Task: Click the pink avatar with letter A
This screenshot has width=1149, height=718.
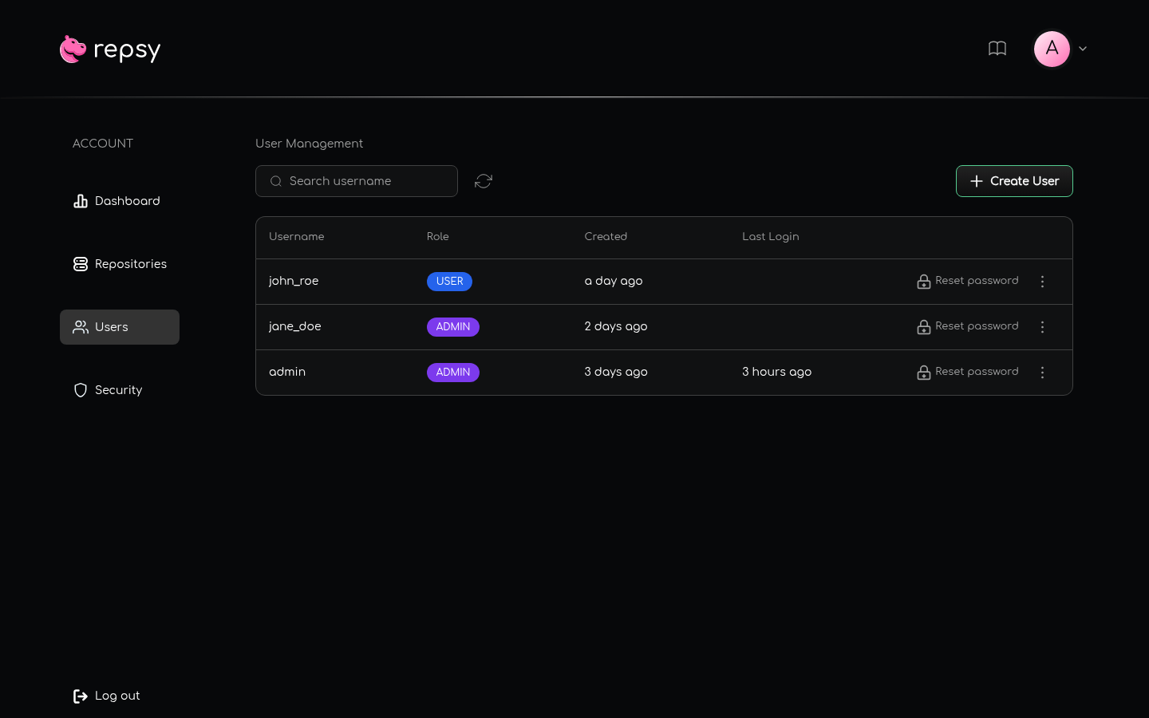Action: click(1052, 49)
